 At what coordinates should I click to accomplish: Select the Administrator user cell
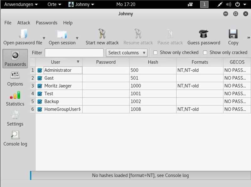[x=59, y=70]
